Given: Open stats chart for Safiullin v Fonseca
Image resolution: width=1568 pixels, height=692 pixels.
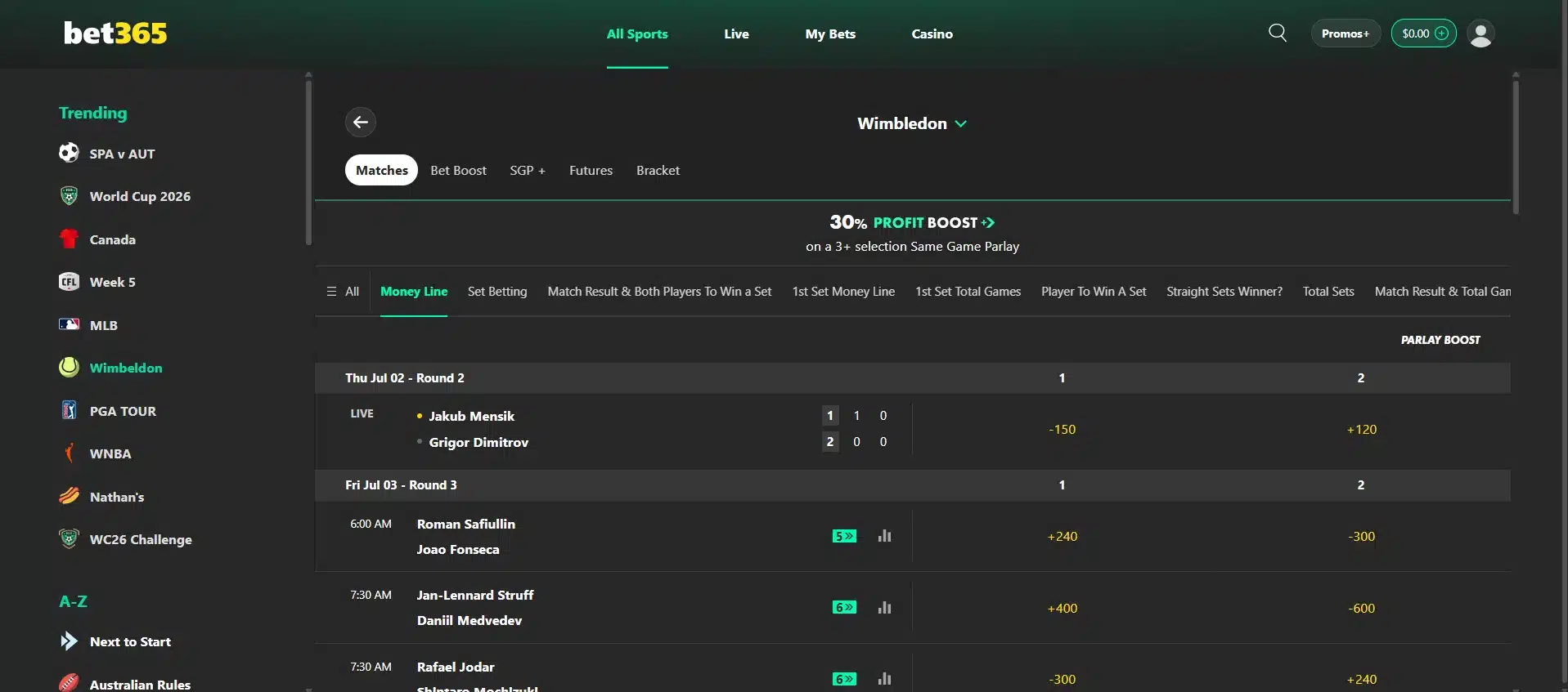Looking at the screenshot, I should 884,536.
